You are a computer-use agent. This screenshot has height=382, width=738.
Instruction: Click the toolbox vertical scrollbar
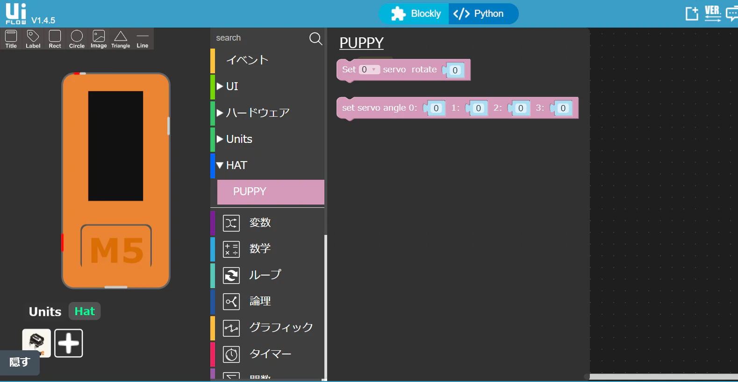pos(326,306)
